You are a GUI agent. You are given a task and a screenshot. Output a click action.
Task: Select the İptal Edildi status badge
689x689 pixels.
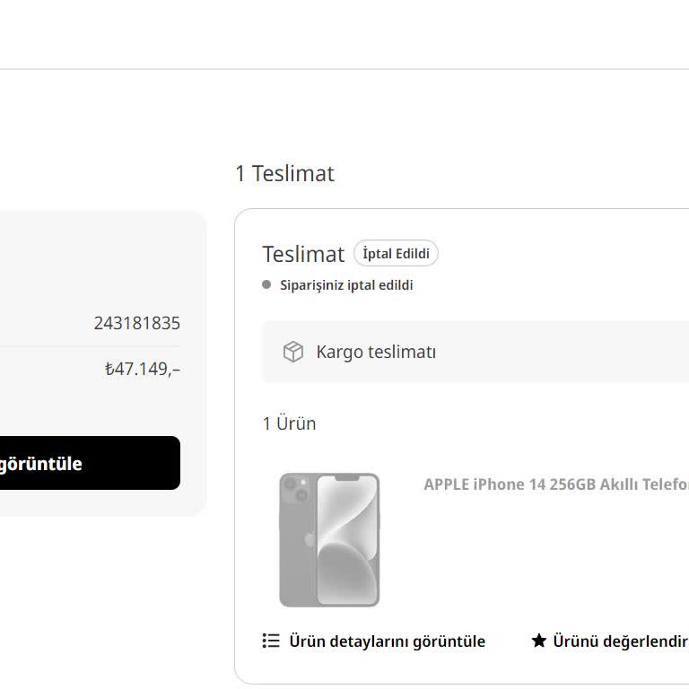(x=396, y=254)
